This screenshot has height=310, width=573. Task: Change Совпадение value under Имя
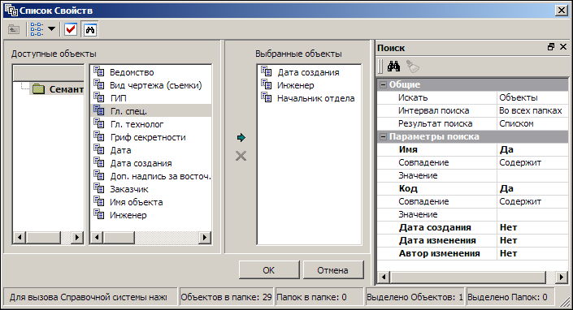(x=533, y=162)
